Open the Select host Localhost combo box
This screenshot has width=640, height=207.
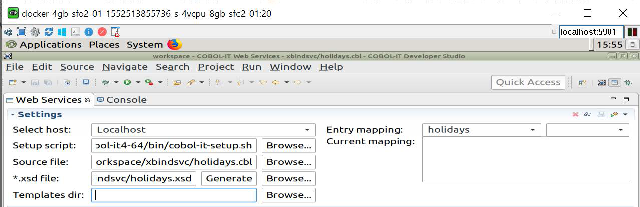click(x=203, y=130)
